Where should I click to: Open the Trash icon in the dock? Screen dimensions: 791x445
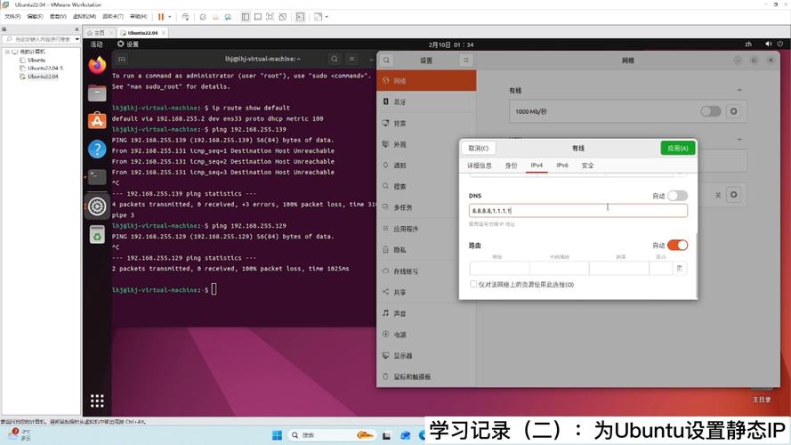tap(97, 235)
